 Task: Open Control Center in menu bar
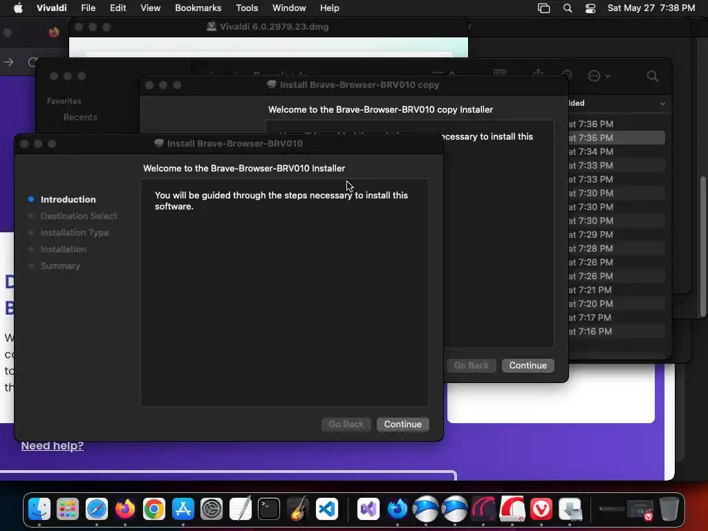coord(590,8)
